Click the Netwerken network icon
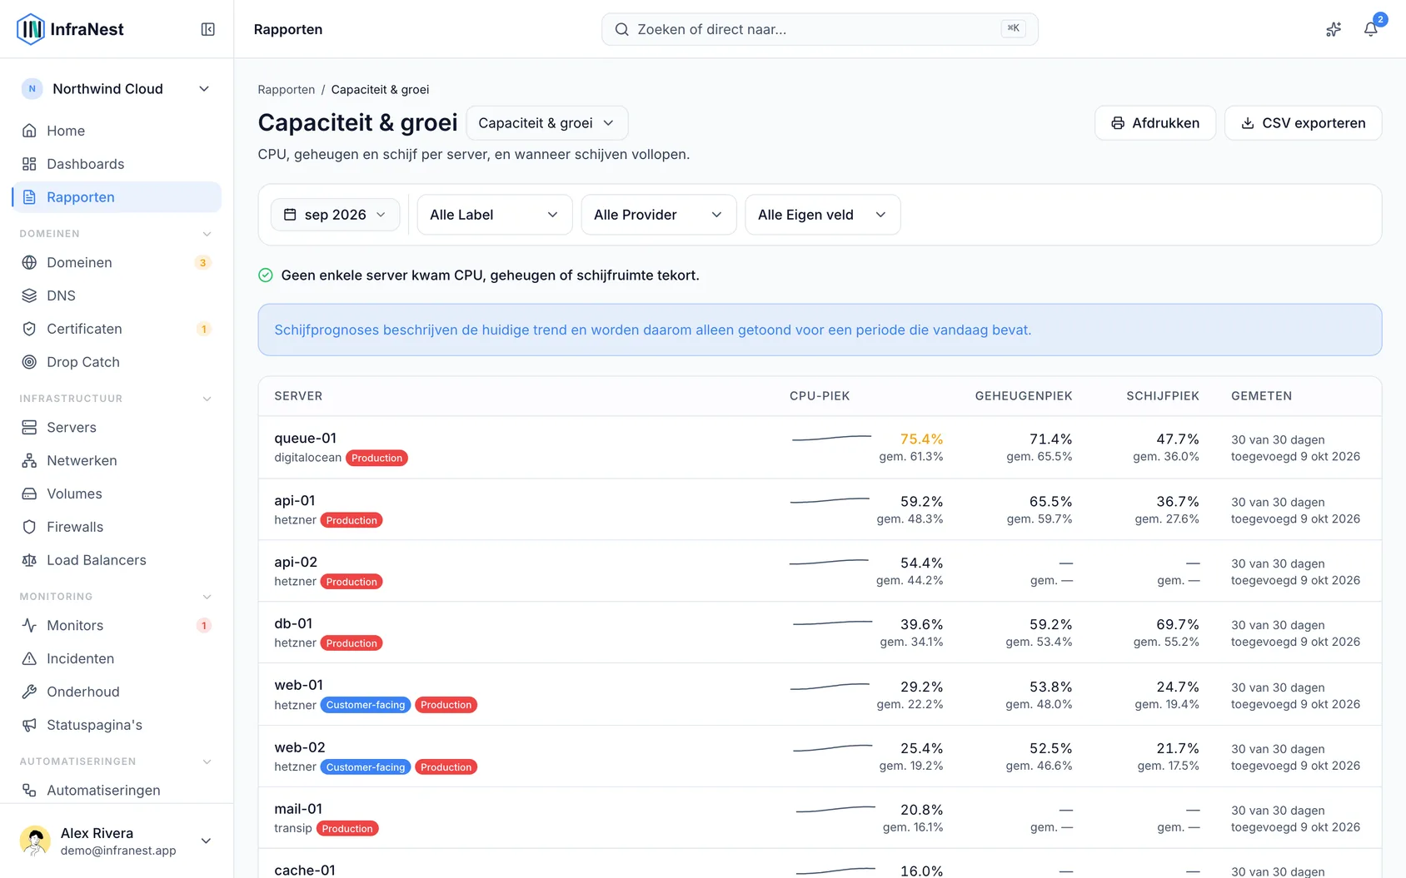The image size is (1406, 878). [x=29, y=460]
